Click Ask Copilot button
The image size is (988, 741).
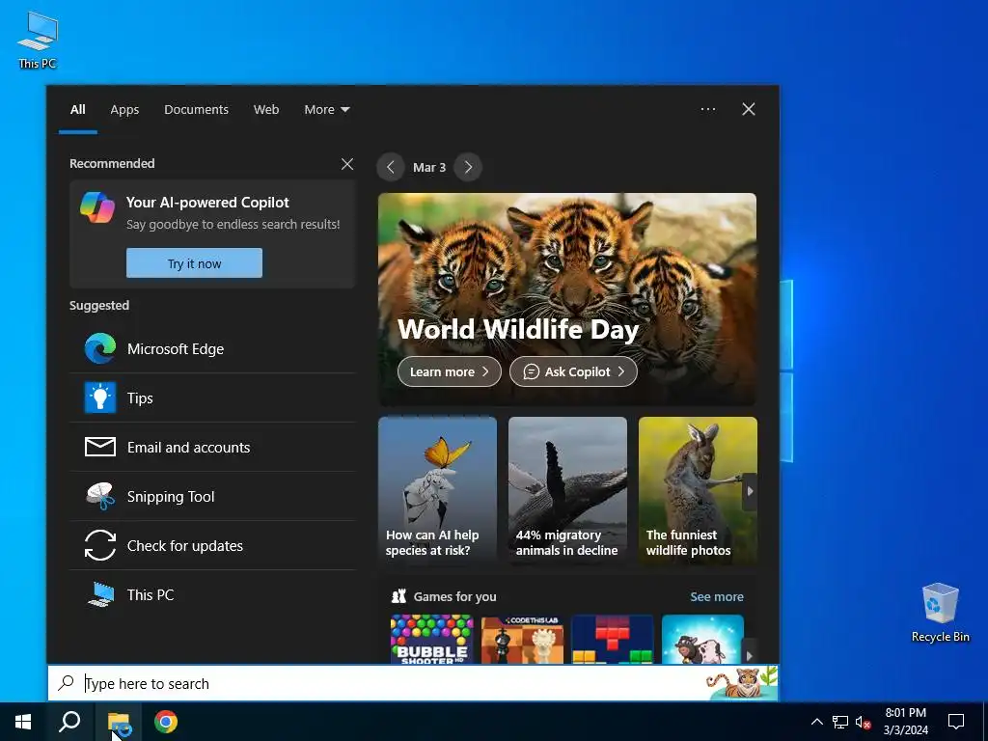click(x=573, y=371)
